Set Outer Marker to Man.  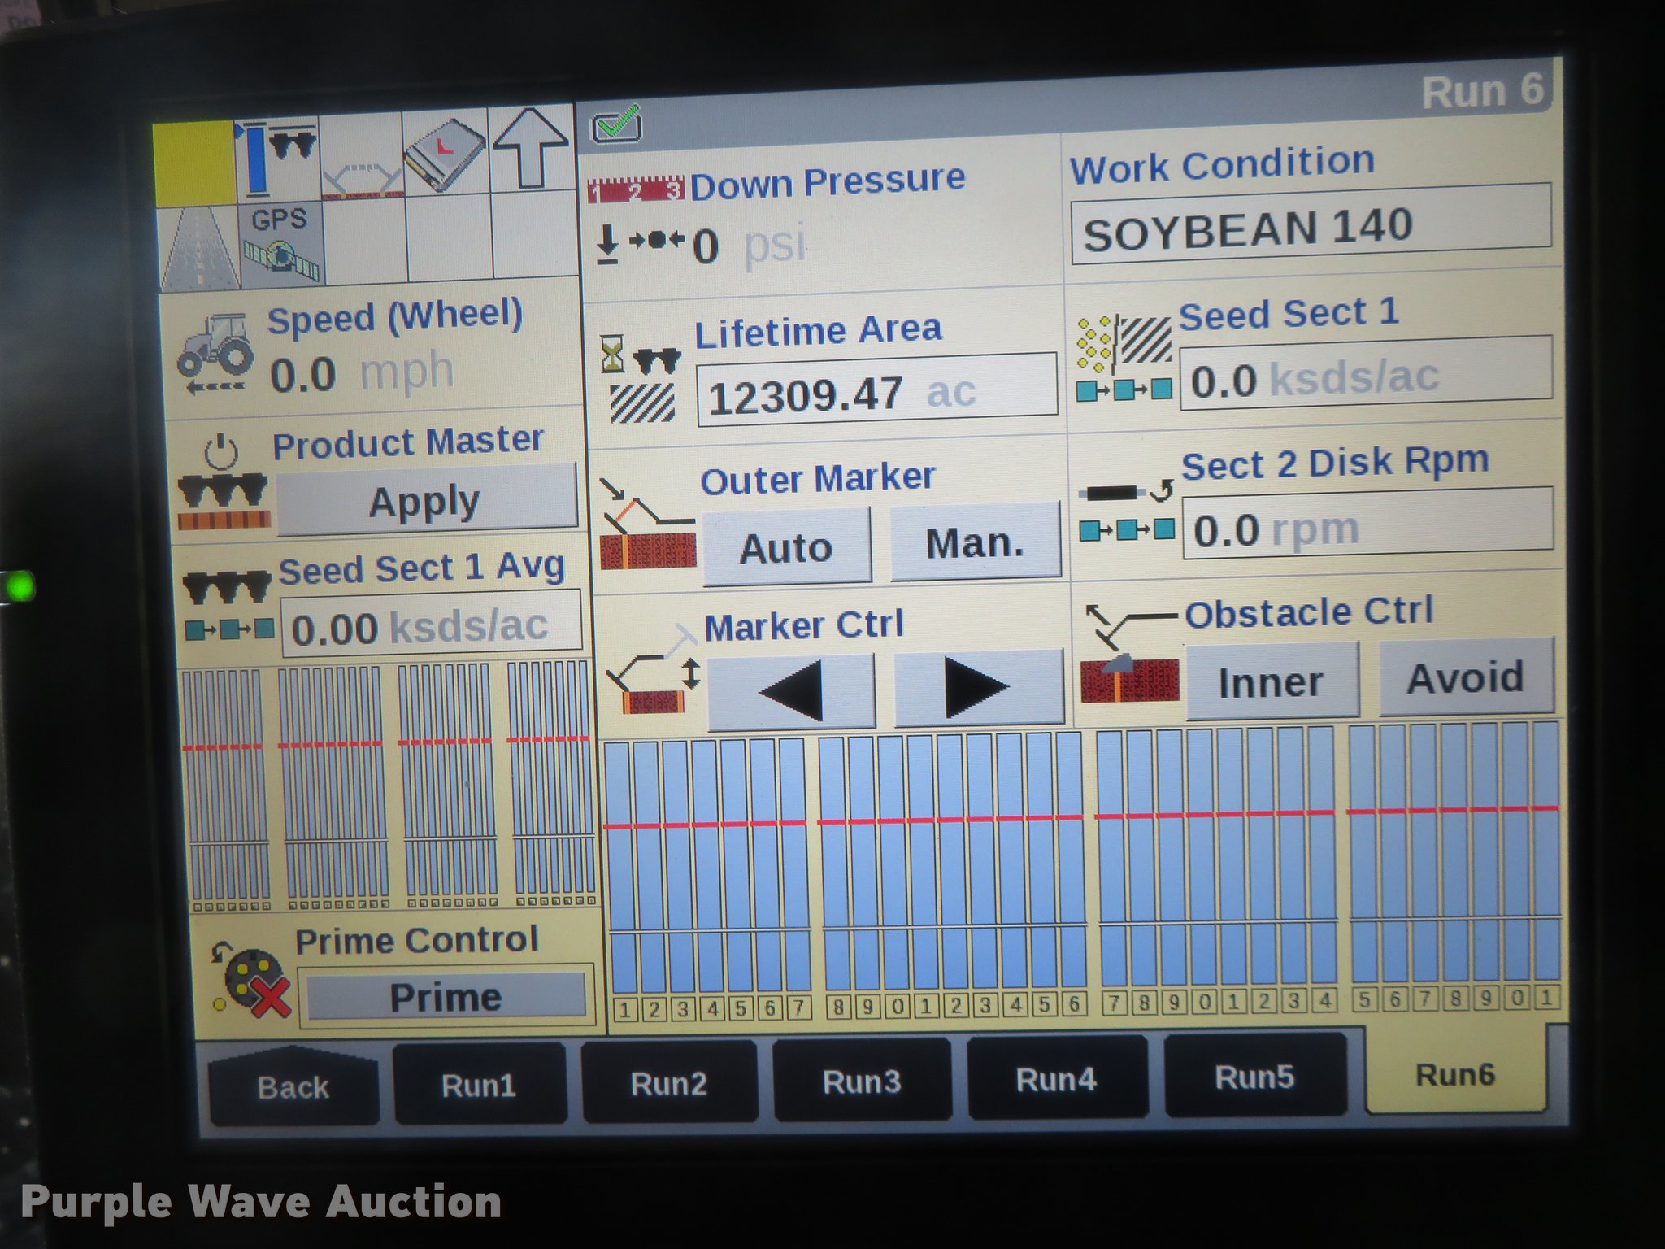coord(975,542)
